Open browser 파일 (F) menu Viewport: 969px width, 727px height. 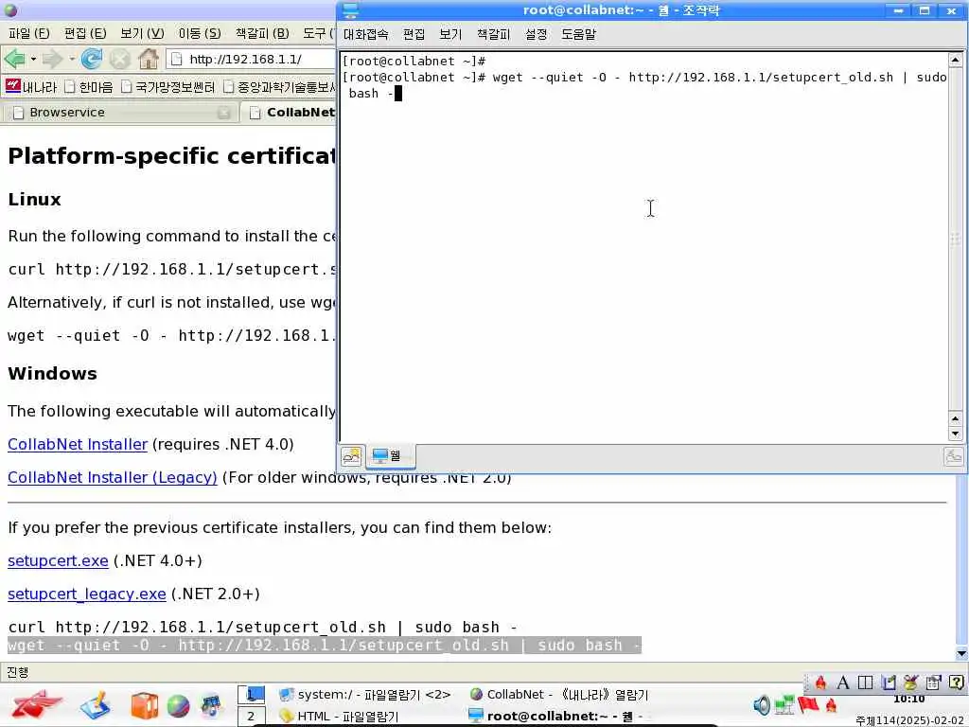[x=29, y=33]
